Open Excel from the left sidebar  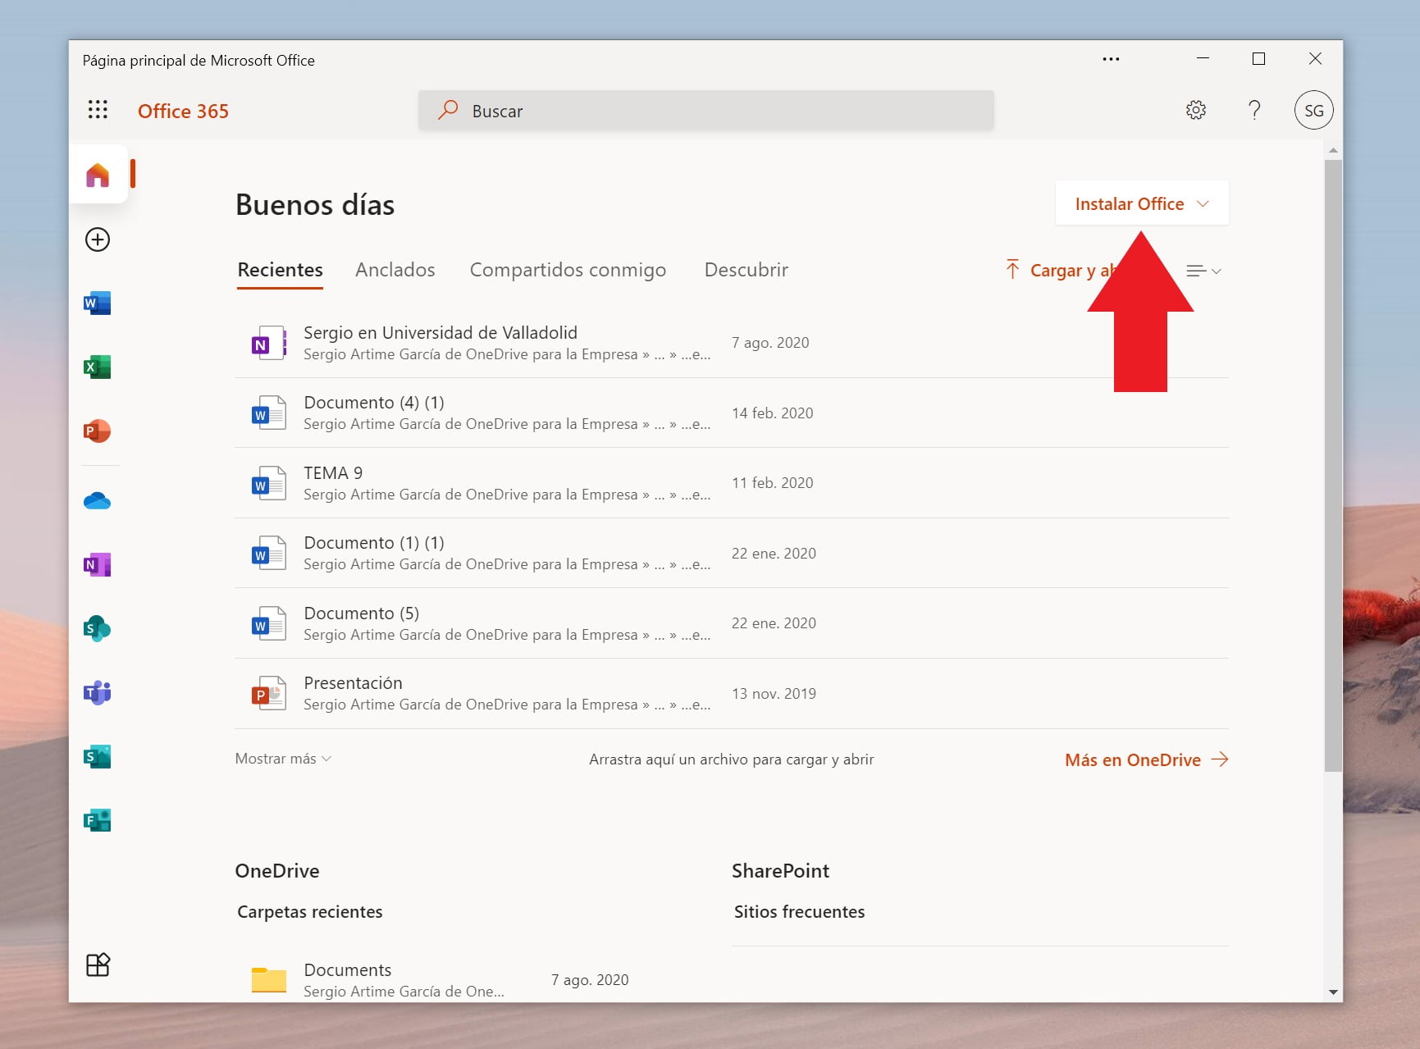(x=98, y=367)
